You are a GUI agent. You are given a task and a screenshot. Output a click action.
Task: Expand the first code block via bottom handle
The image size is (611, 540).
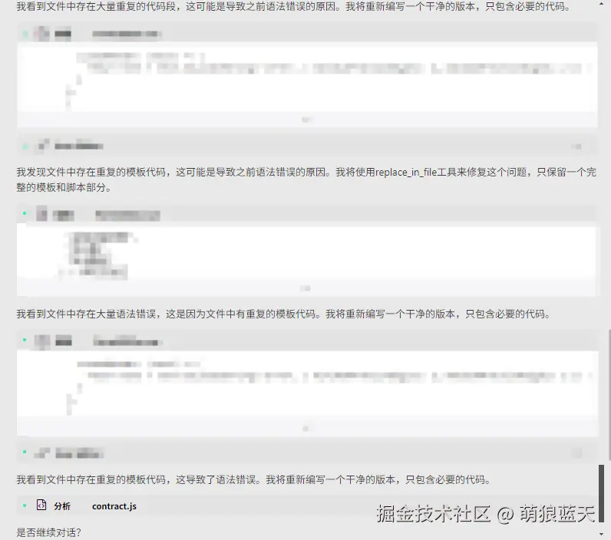pyautogui.click(x=307, y=120)
